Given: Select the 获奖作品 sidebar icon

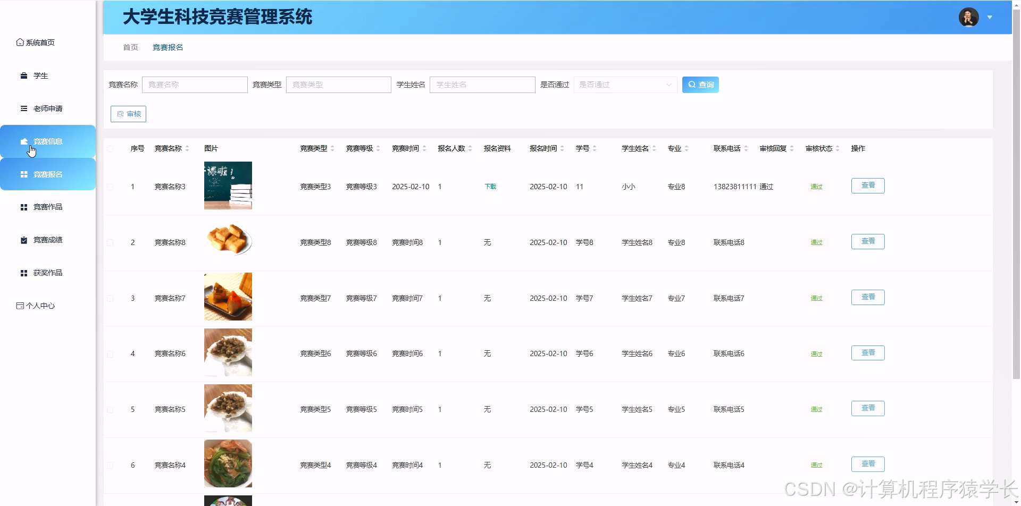Looking at the screenshot, I should (23, 273).
